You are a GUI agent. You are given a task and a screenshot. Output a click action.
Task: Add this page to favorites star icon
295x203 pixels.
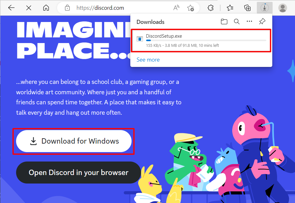coord(190,8)
